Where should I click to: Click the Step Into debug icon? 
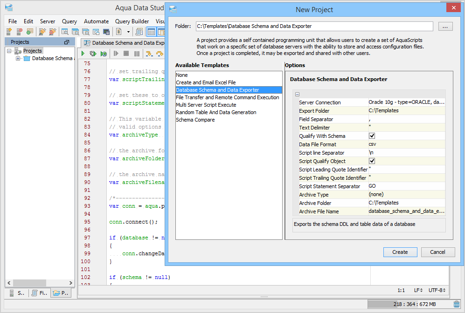(149, 54)
